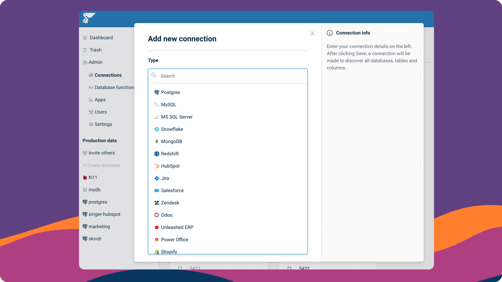Open the Dashboard sidebar item

pos(101,38)
